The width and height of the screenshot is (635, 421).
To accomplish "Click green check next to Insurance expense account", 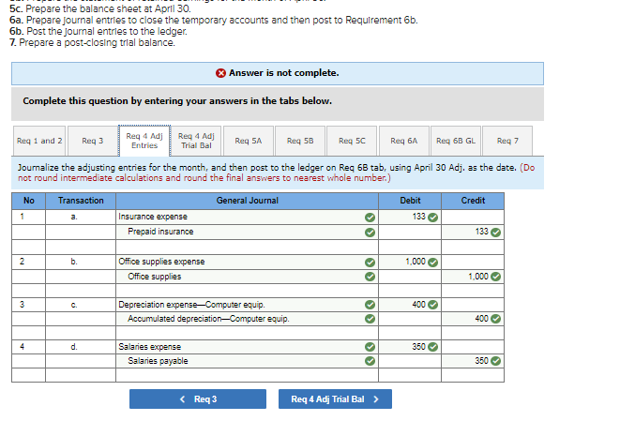I will 370,218.
